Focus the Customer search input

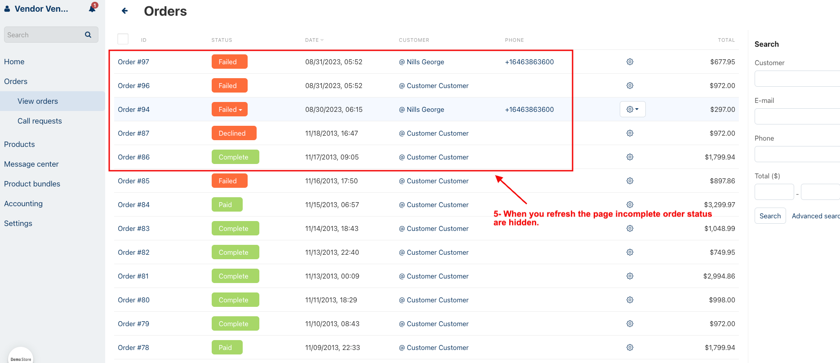pyautogui.click(x=797, y=78)
